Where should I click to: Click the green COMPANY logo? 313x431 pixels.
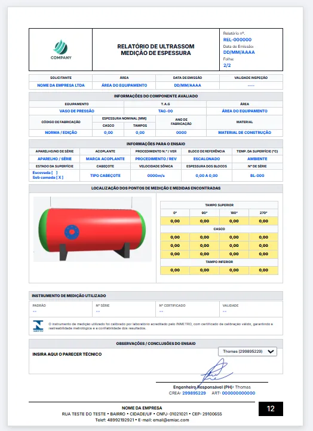coord(61,50)
